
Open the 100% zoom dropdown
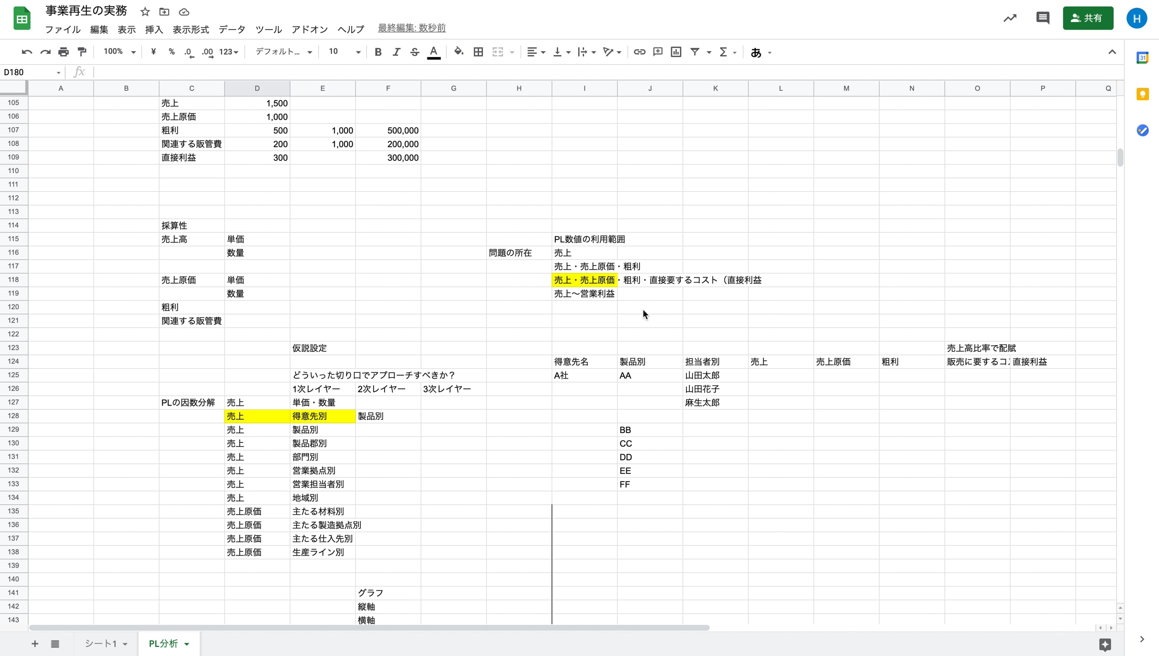point(119,52)
